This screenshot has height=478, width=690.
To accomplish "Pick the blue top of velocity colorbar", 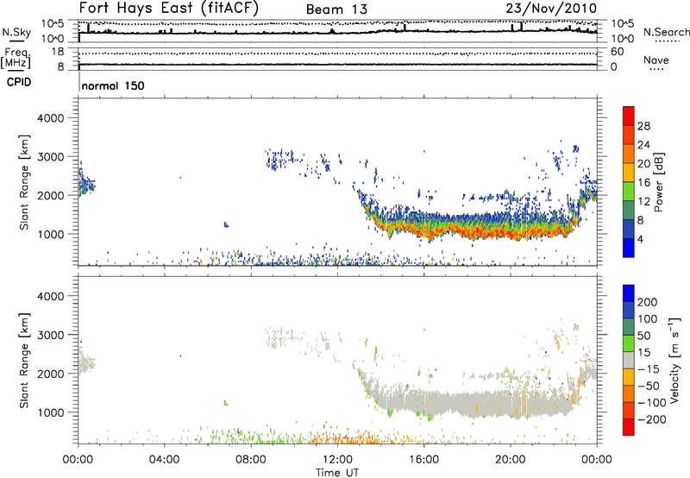I will pyautogui.click(x=629, y=293).
